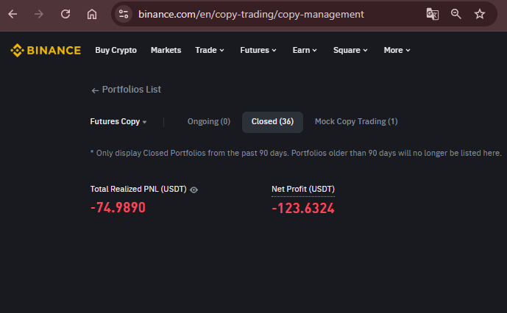Click the Binance logo

(x=46, y=51)
